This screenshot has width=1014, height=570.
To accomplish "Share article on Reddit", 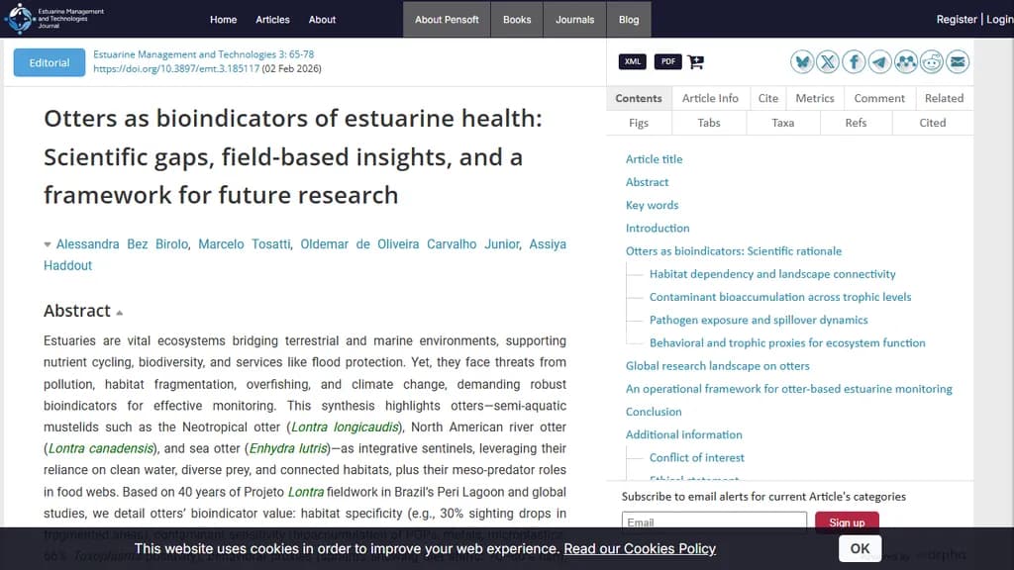I will pyautogui.click(x=932, y=62).
